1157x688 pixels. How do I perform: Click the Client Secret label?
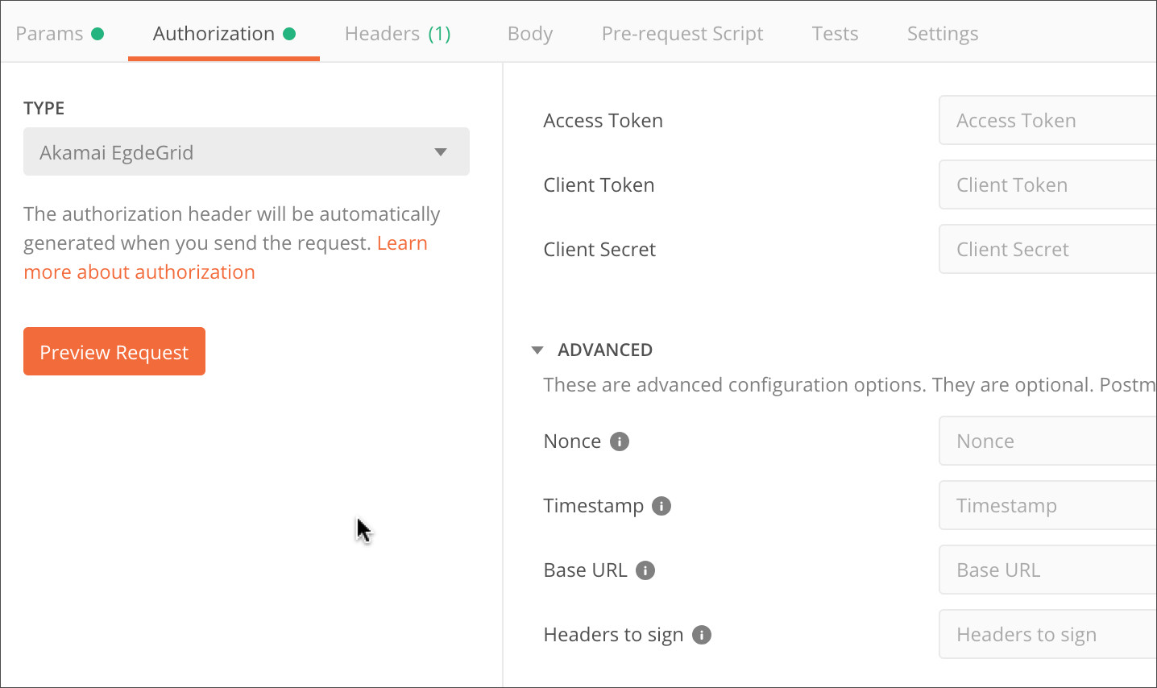click(599, 249)
